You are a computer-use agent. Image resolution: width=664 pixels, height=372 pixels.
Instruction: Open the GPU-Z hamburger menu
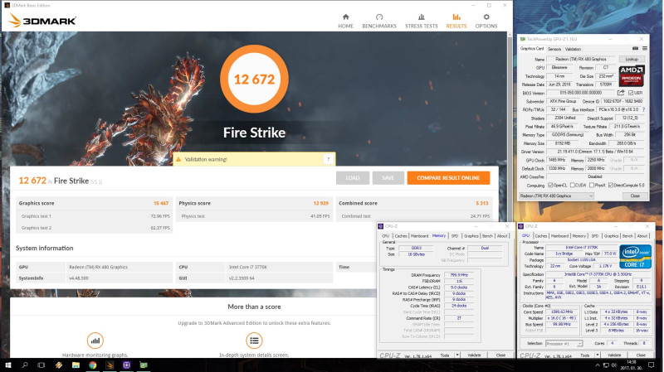coord(645,49)
